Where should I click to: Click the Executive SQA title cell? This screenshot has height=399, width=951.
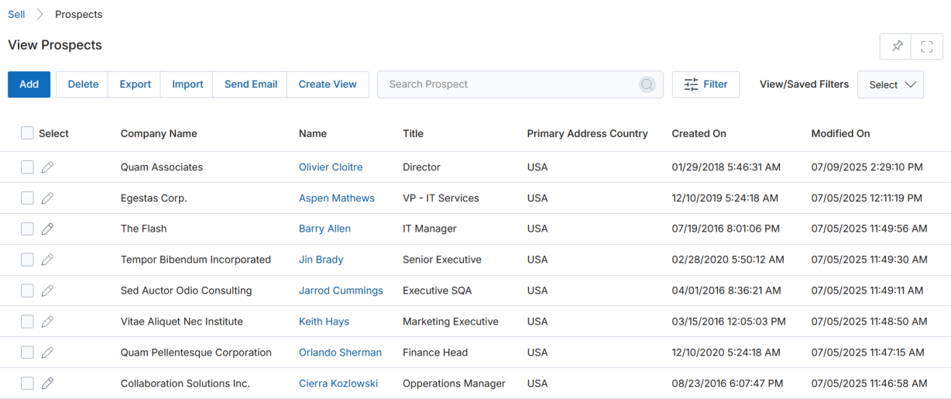(x=437, y=291)
